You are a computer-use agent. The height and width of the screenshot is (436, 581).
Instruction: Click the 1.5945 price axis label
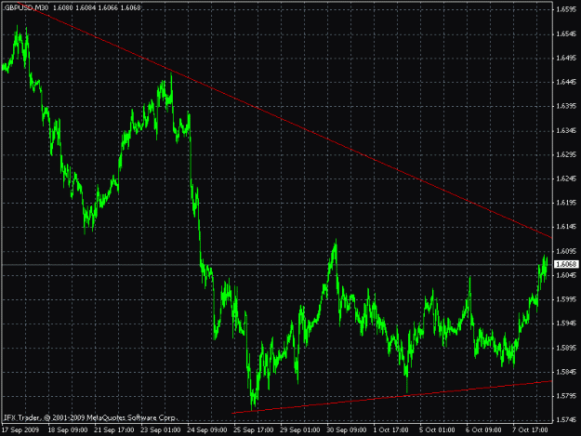[566, 324]
